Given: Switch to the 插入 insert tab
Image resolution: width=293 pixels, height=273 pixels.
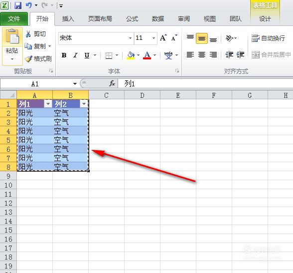Looking at the screenshot, I should click(x=68, y=19).
